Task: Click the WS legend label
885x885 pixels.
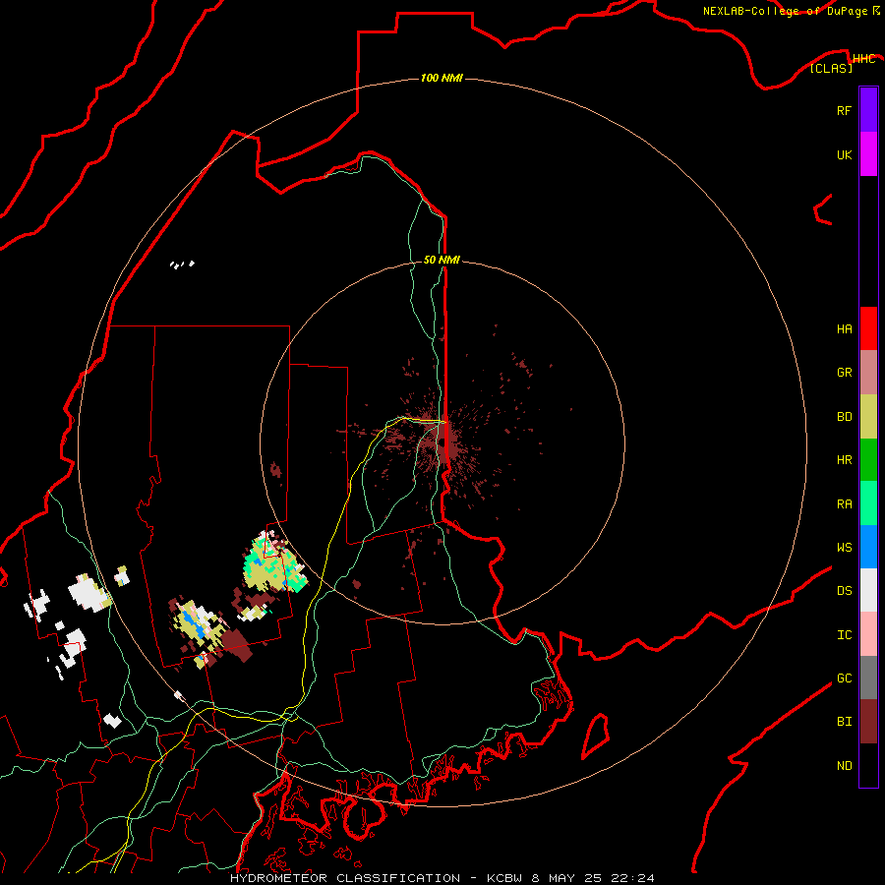Action: [844, 547]
